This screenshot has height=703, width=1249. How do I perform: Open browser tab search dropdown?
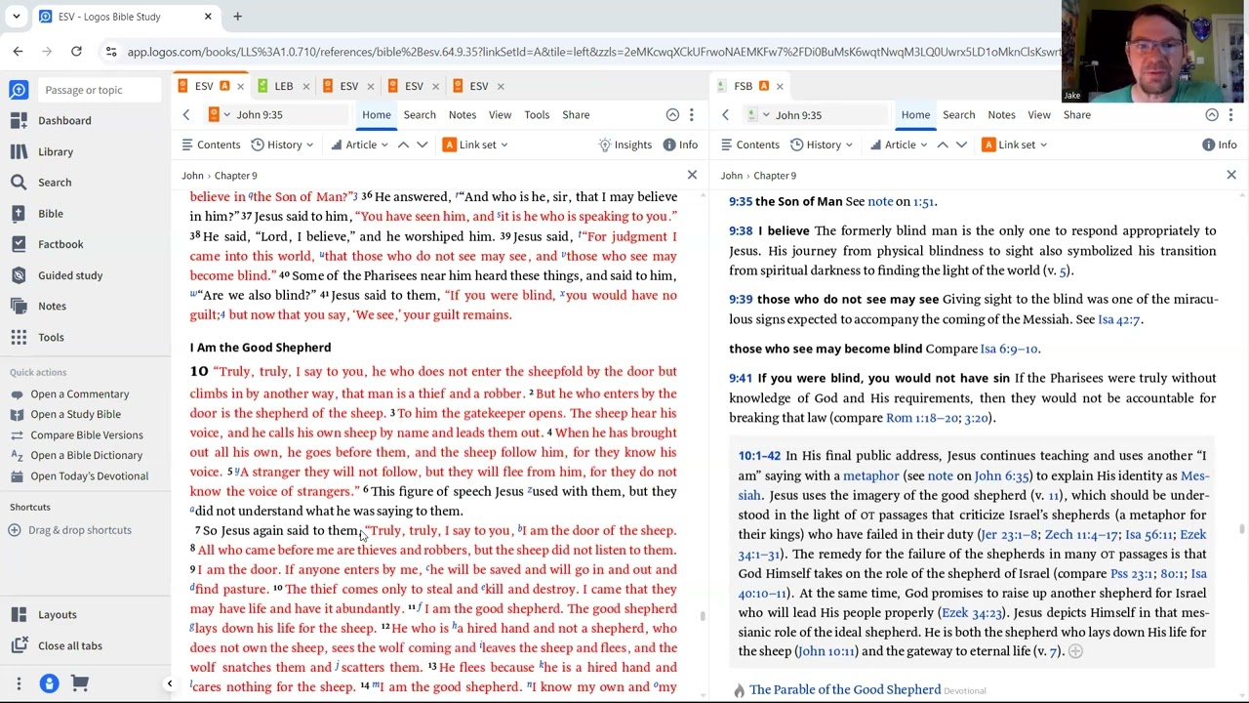16,17
